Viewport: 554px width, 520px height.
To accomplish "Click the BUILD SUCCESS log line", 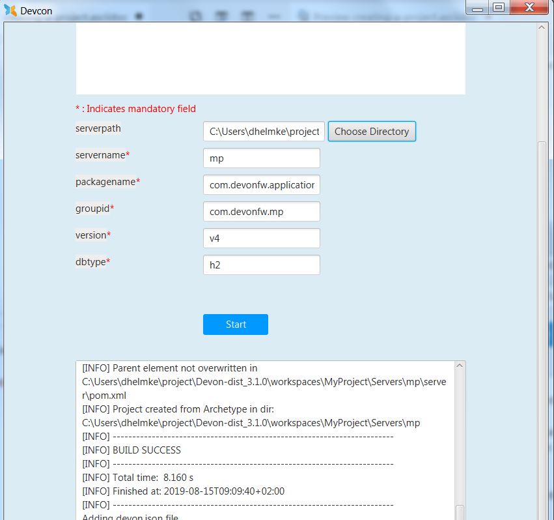I will click(x=132, y=450).
